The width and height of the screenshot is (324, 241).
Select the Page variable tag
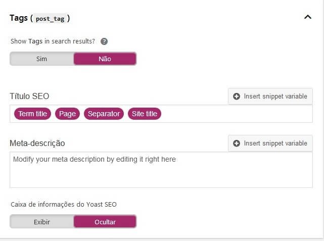click(67, 114)
